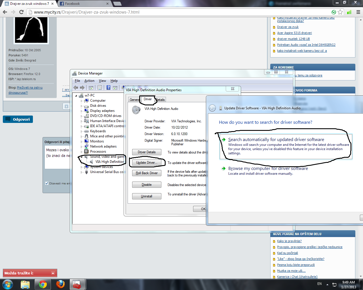Switch to Google Chrome on the taskbar
Viewport: 363px width, 290px height.
coord(43,284)
